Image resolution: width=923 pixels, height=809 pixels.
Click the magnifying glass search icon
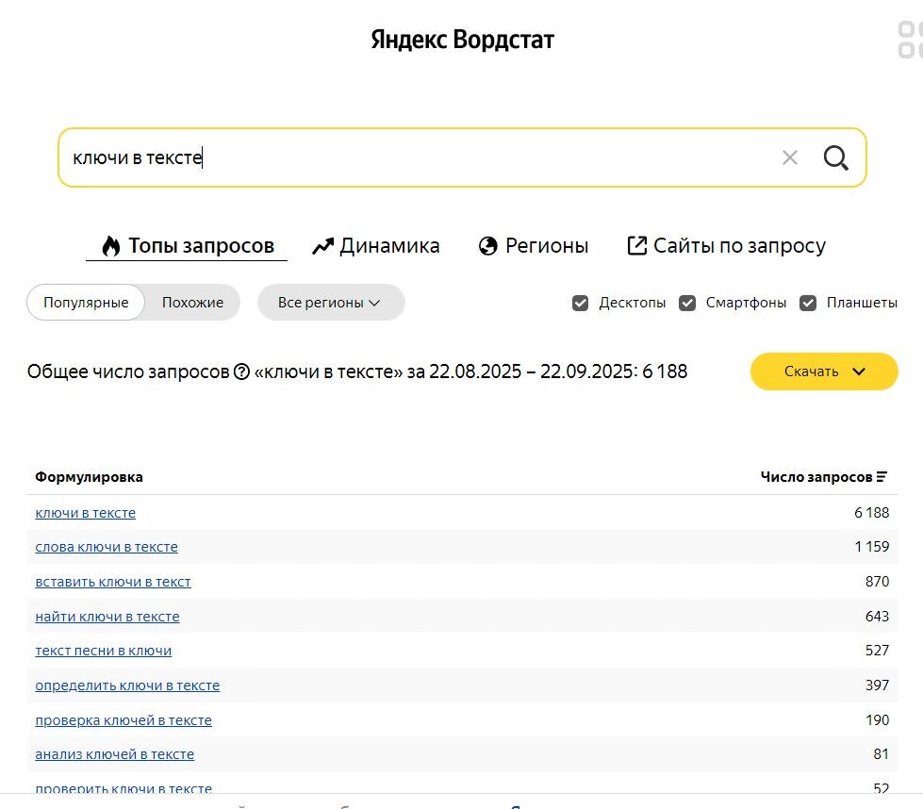(x=835, y=157)
